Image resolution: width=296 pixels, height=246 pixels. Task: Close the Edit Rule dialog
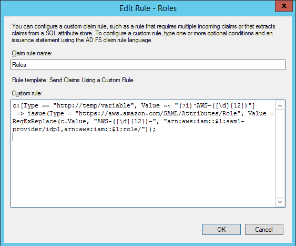click(x=284, y=6)
